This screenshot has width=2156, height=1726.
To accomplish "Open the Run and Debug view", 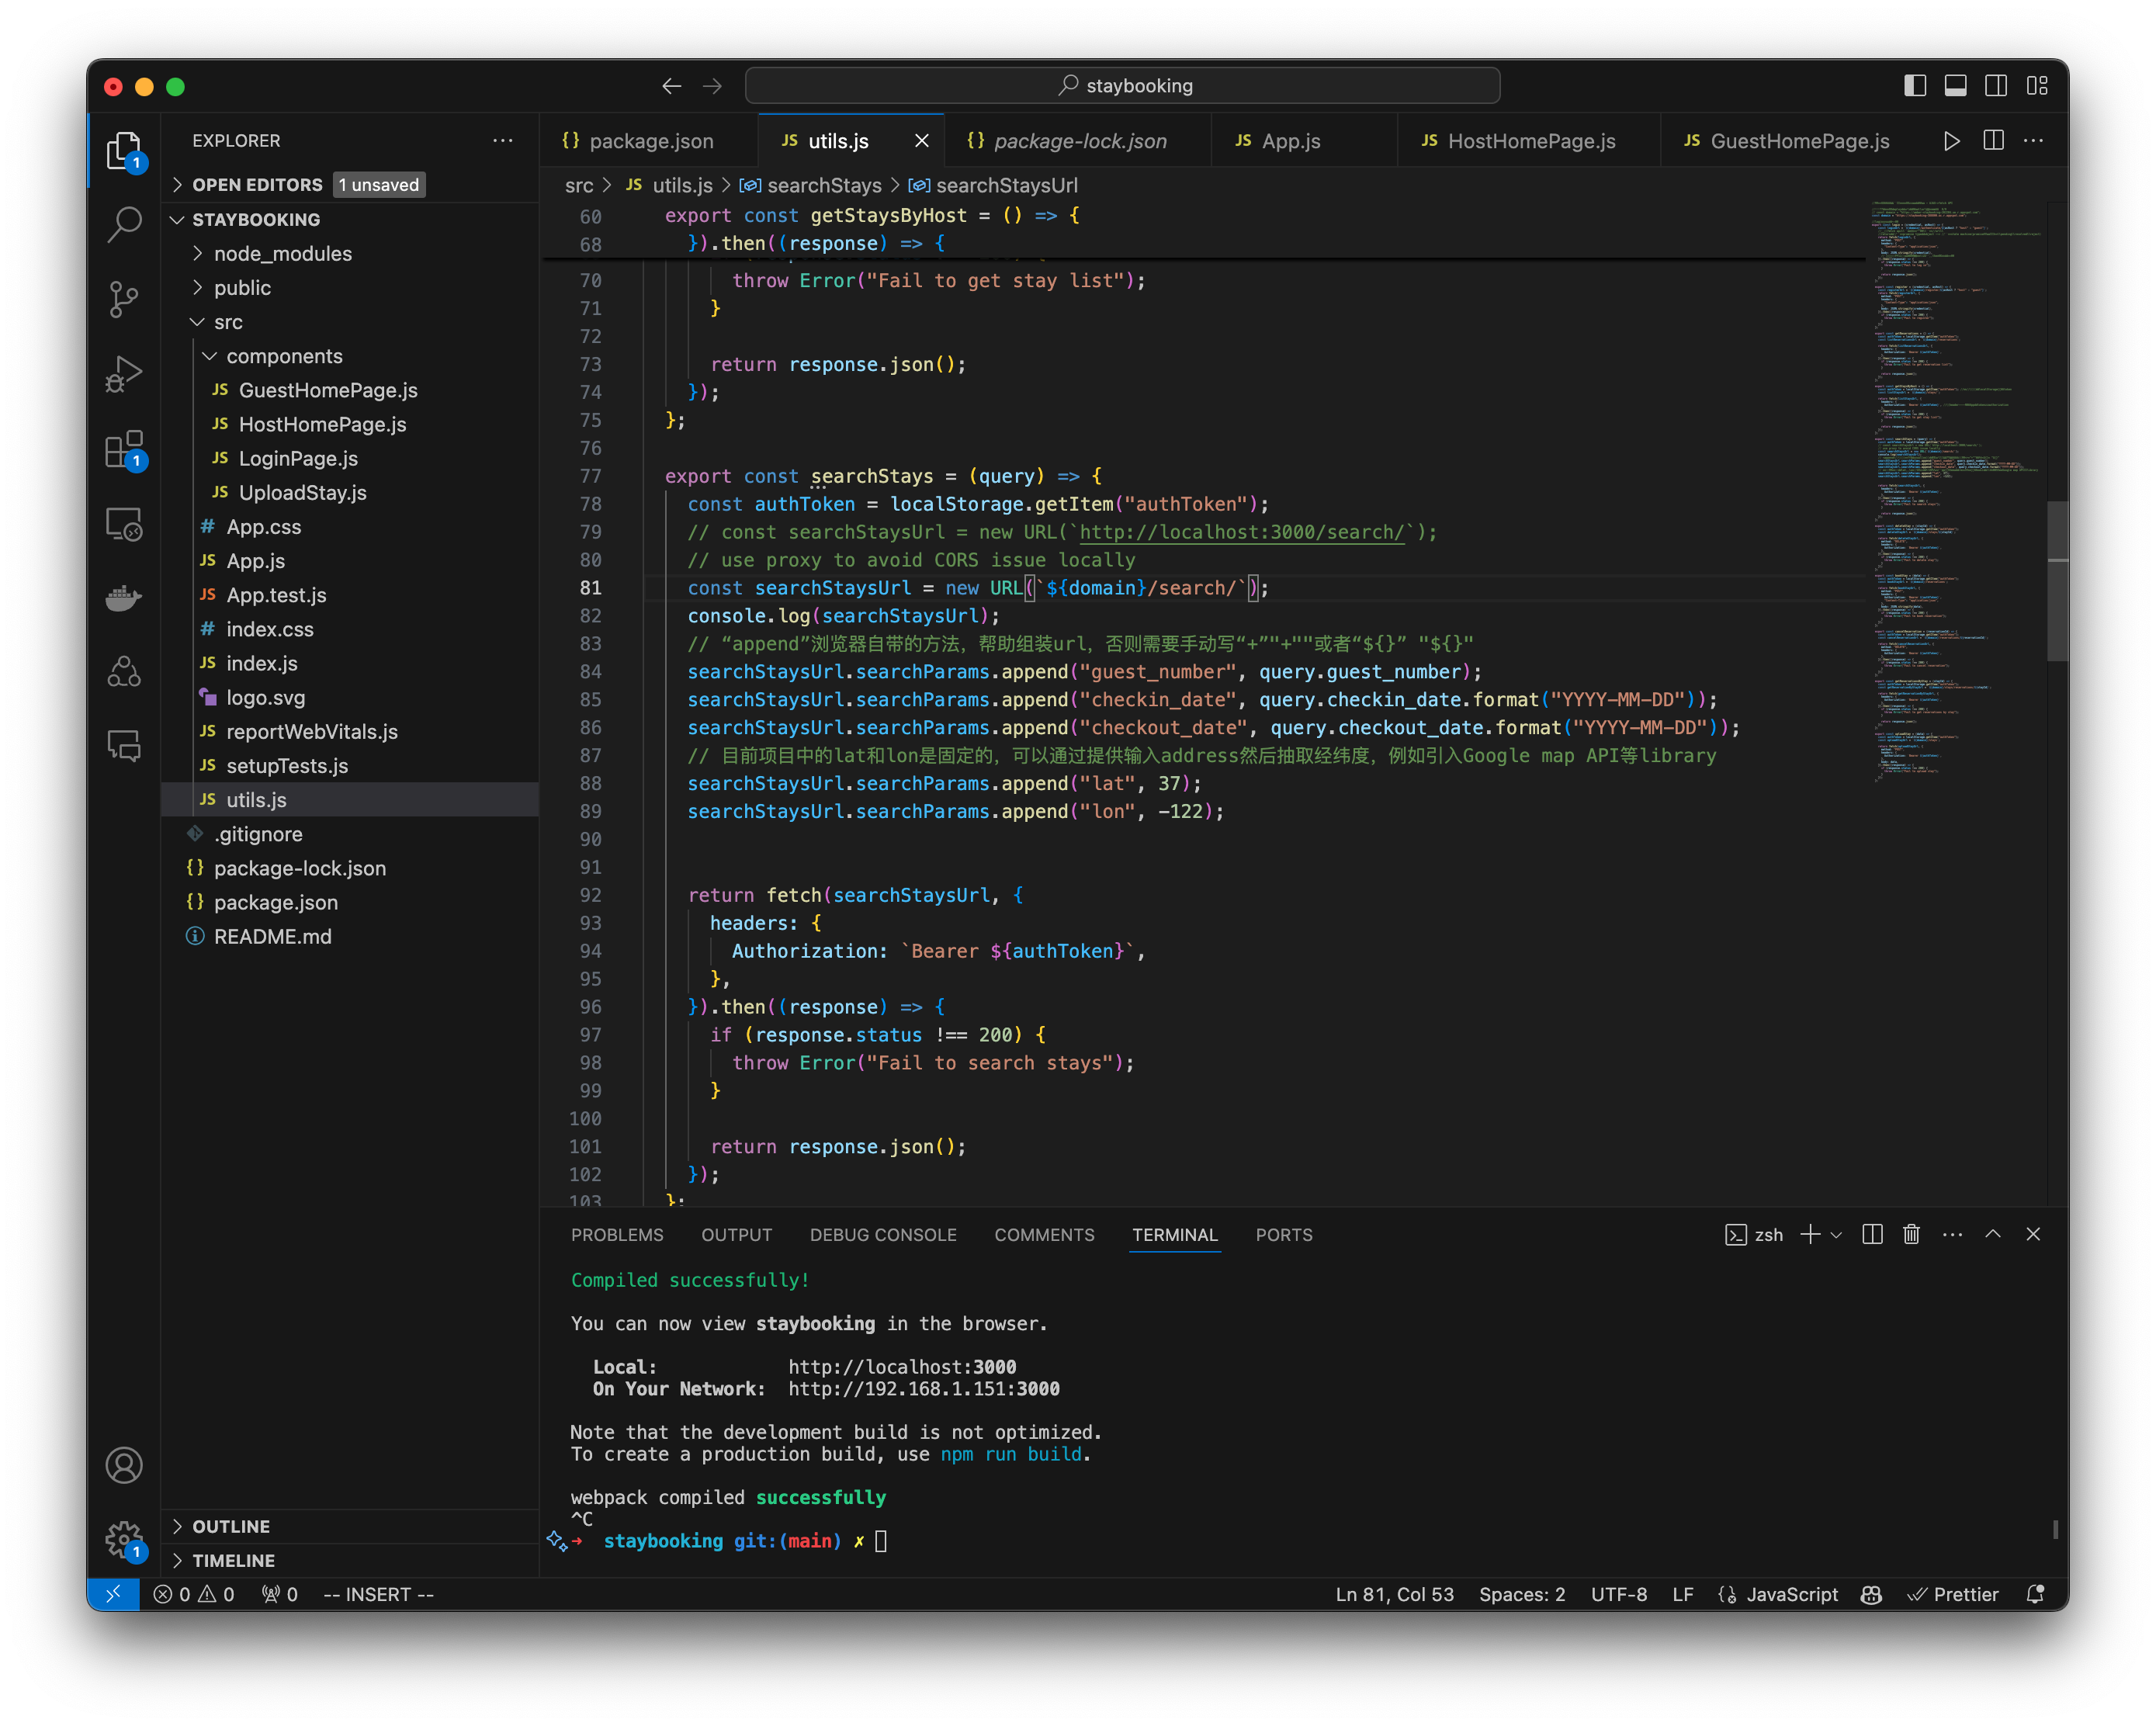I will coord(124,373).
